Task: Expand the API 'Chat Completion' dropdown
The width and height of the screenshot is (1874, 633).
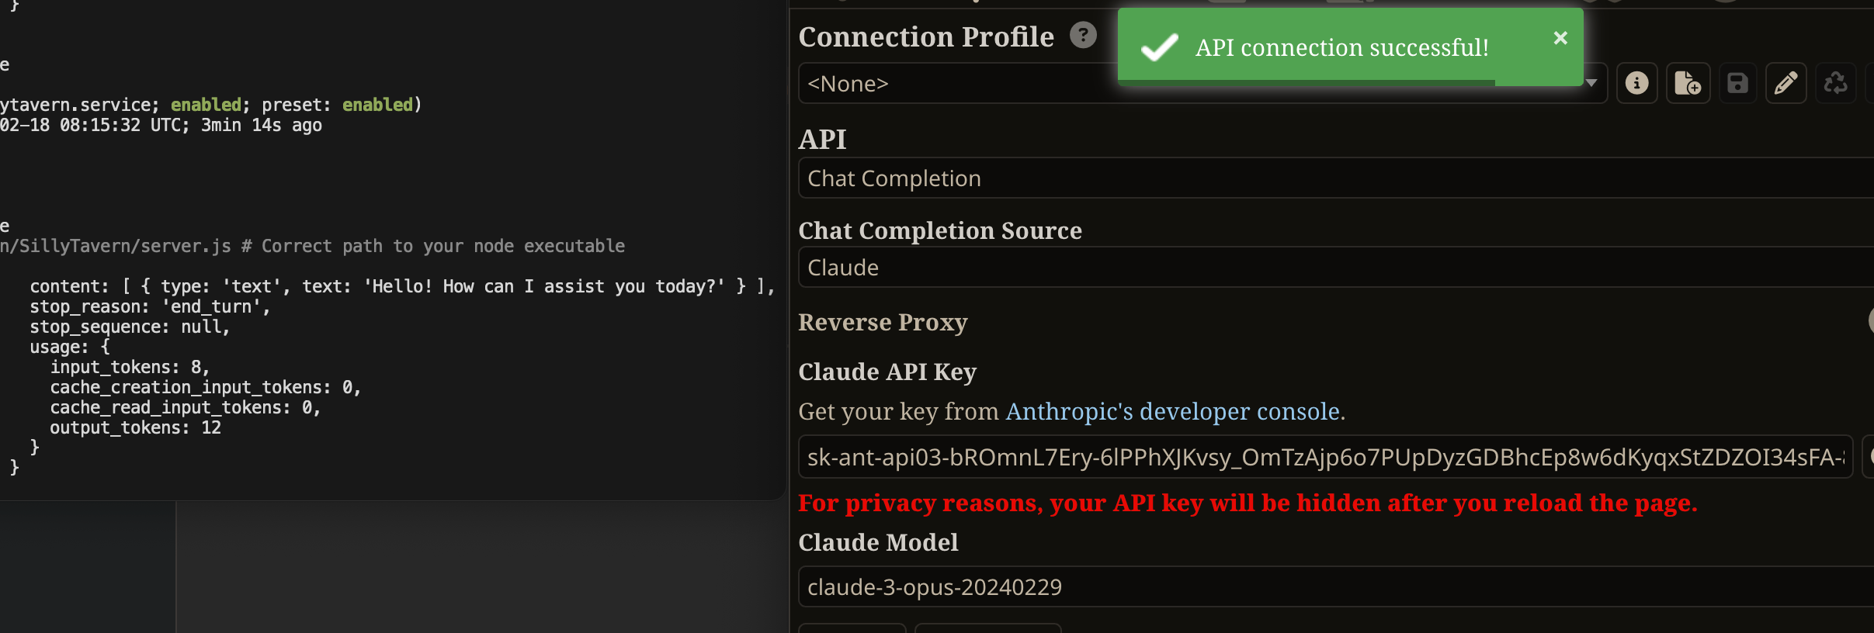Action: coord(1336,178)
